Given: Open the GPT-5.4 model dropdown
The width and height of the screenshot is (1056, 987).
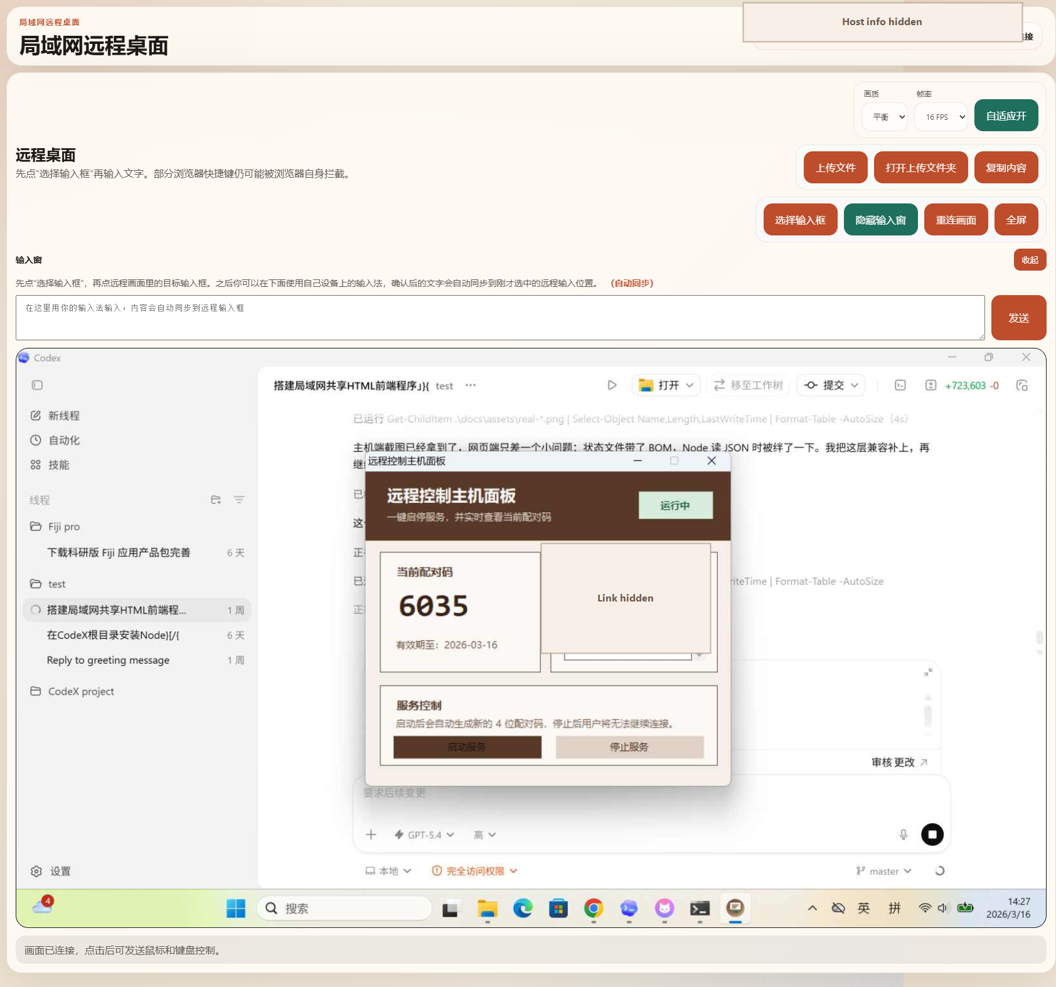Looking at the screenshot, I should pos(424,834).
